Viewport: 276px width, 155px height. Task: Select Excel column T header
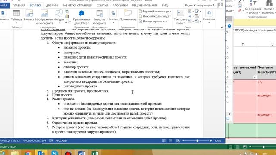243,45
